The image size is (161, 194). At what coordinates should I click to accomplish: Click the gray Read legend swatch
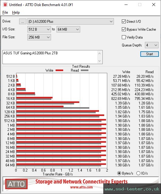click(84, 70)
